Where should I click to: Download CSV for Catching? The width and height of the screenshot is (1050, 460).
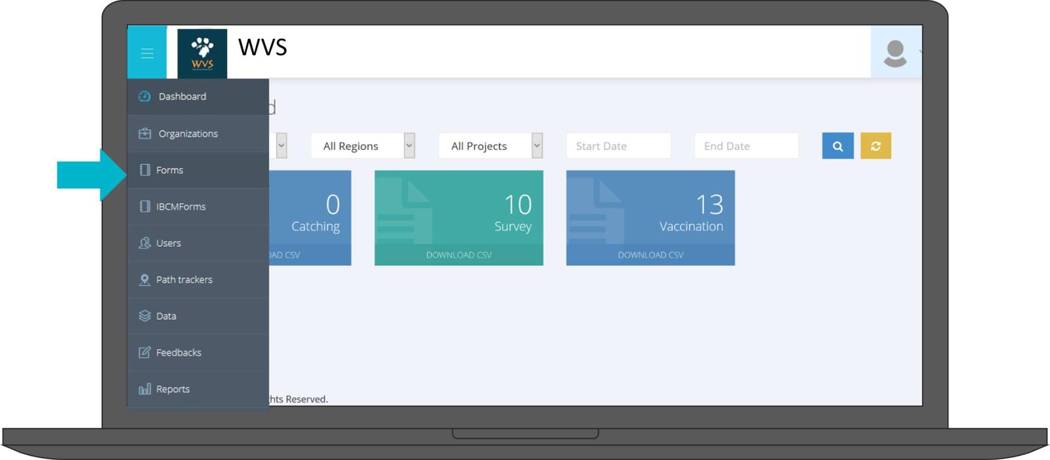pos(310,255)
